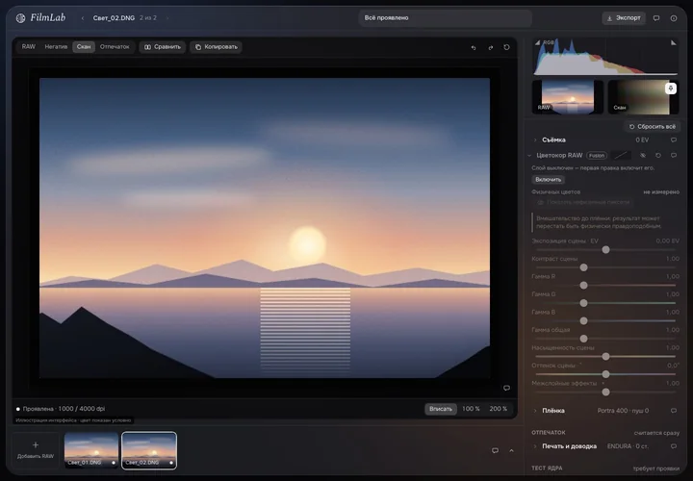This screenshot has height=481, width=693.
Task: Switch to the Отпечаток view tab
Action: coord(115,47)
